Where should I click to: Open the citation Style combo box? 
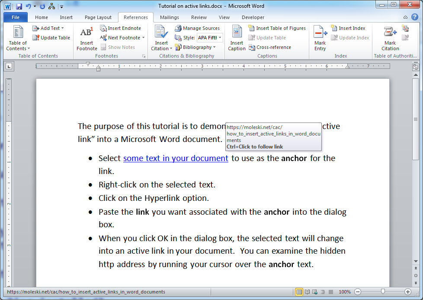[210, 38]
